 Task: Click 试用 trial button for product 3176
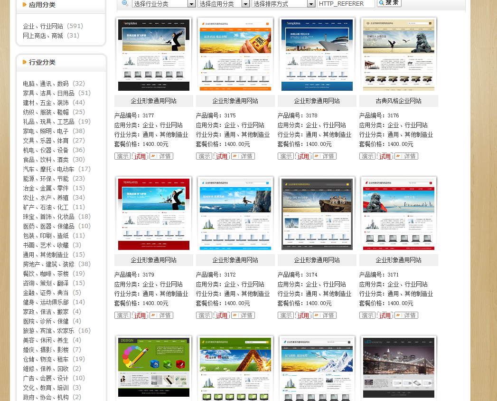point(385,156)
